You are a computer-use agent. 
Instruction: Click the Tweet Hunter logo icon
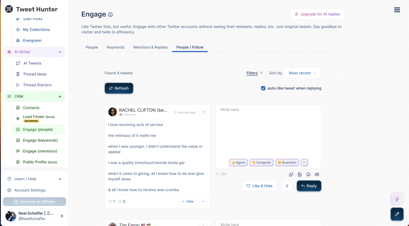pyautogui.click(x=9, y=9)
